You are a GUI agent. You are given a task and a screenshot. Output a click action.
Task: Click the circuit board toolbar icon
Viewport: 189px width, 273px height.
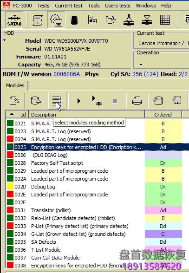pos(92,19)
